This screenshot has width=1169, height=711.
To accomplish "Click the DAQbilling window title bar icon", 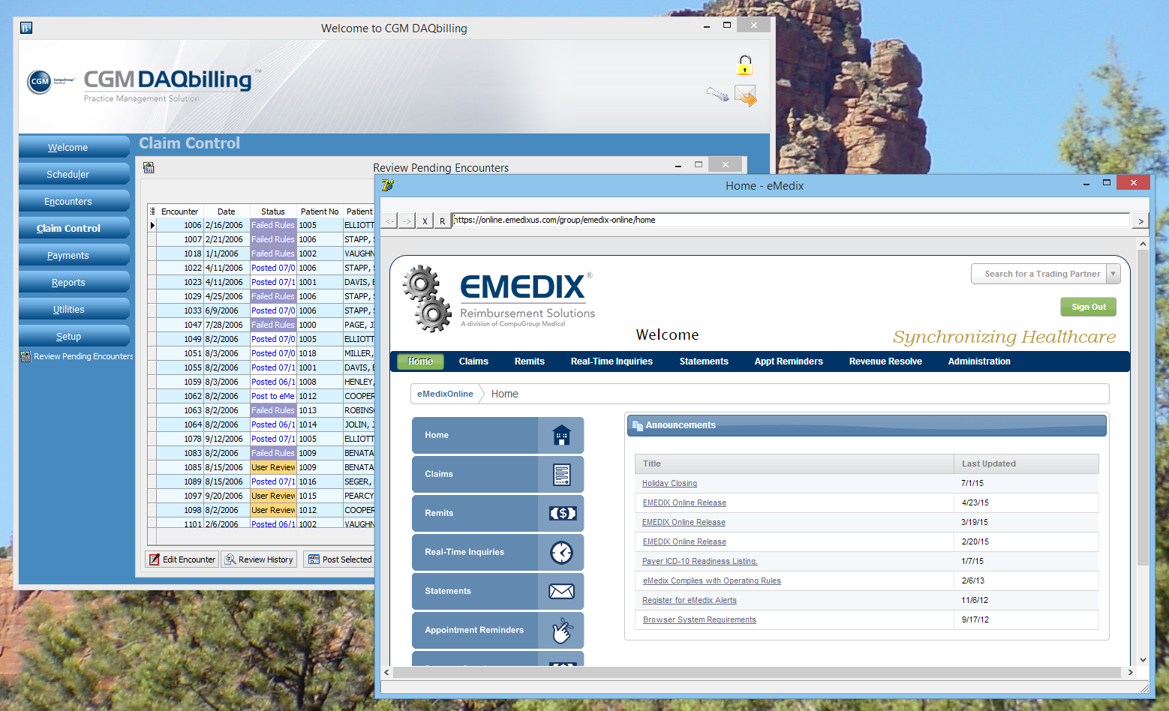I will click(26, 28).
